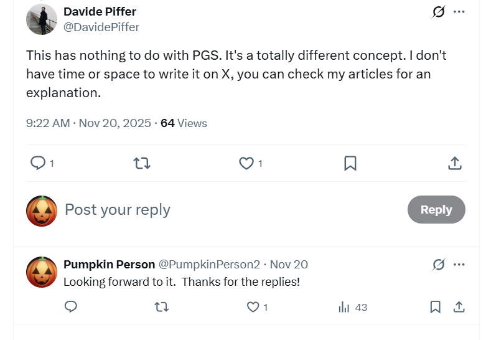The height and width of the screenshot is (340, 486).
Task: Open the @DavidePiffer handle link
Action: [101, 27]
